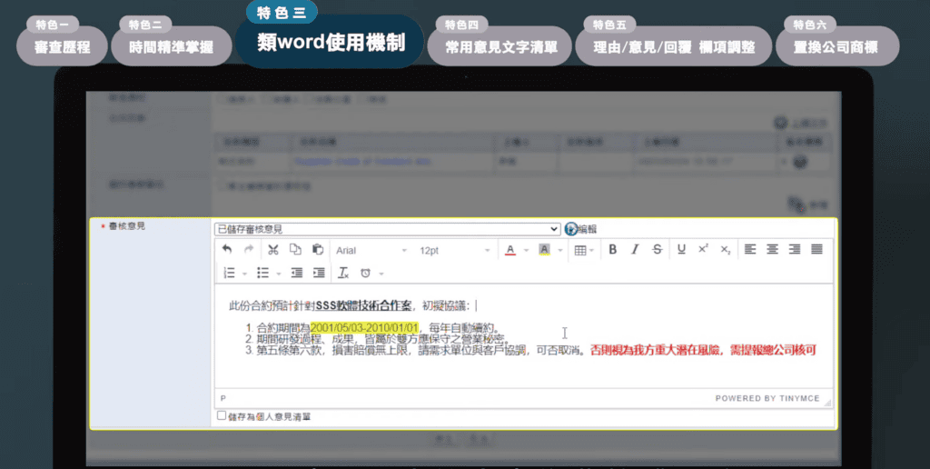Toggle bold formatting
Viewport: 930px width, 469px height.
pos(612,250)
